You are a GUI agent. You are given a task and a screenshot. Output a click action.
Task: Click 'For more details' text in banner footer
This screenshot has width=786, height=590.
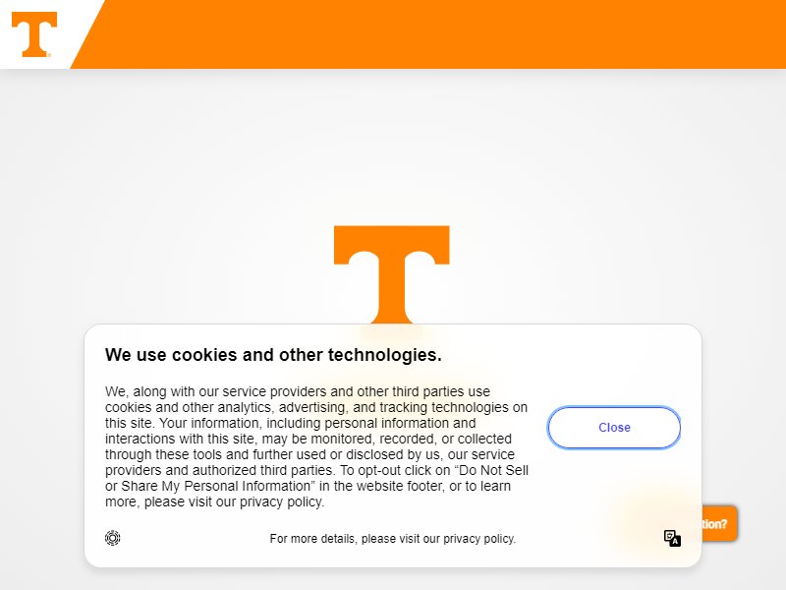point(312,538)
